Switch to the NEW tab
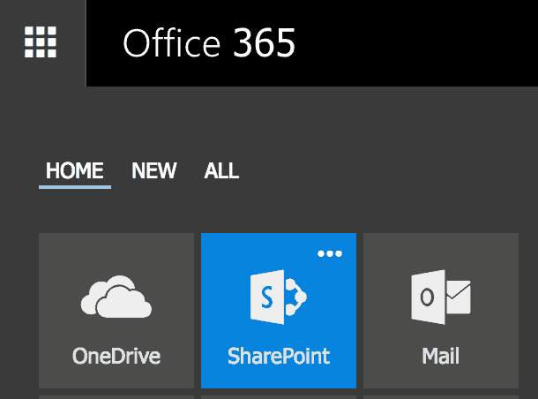 (x=154, y=170)
